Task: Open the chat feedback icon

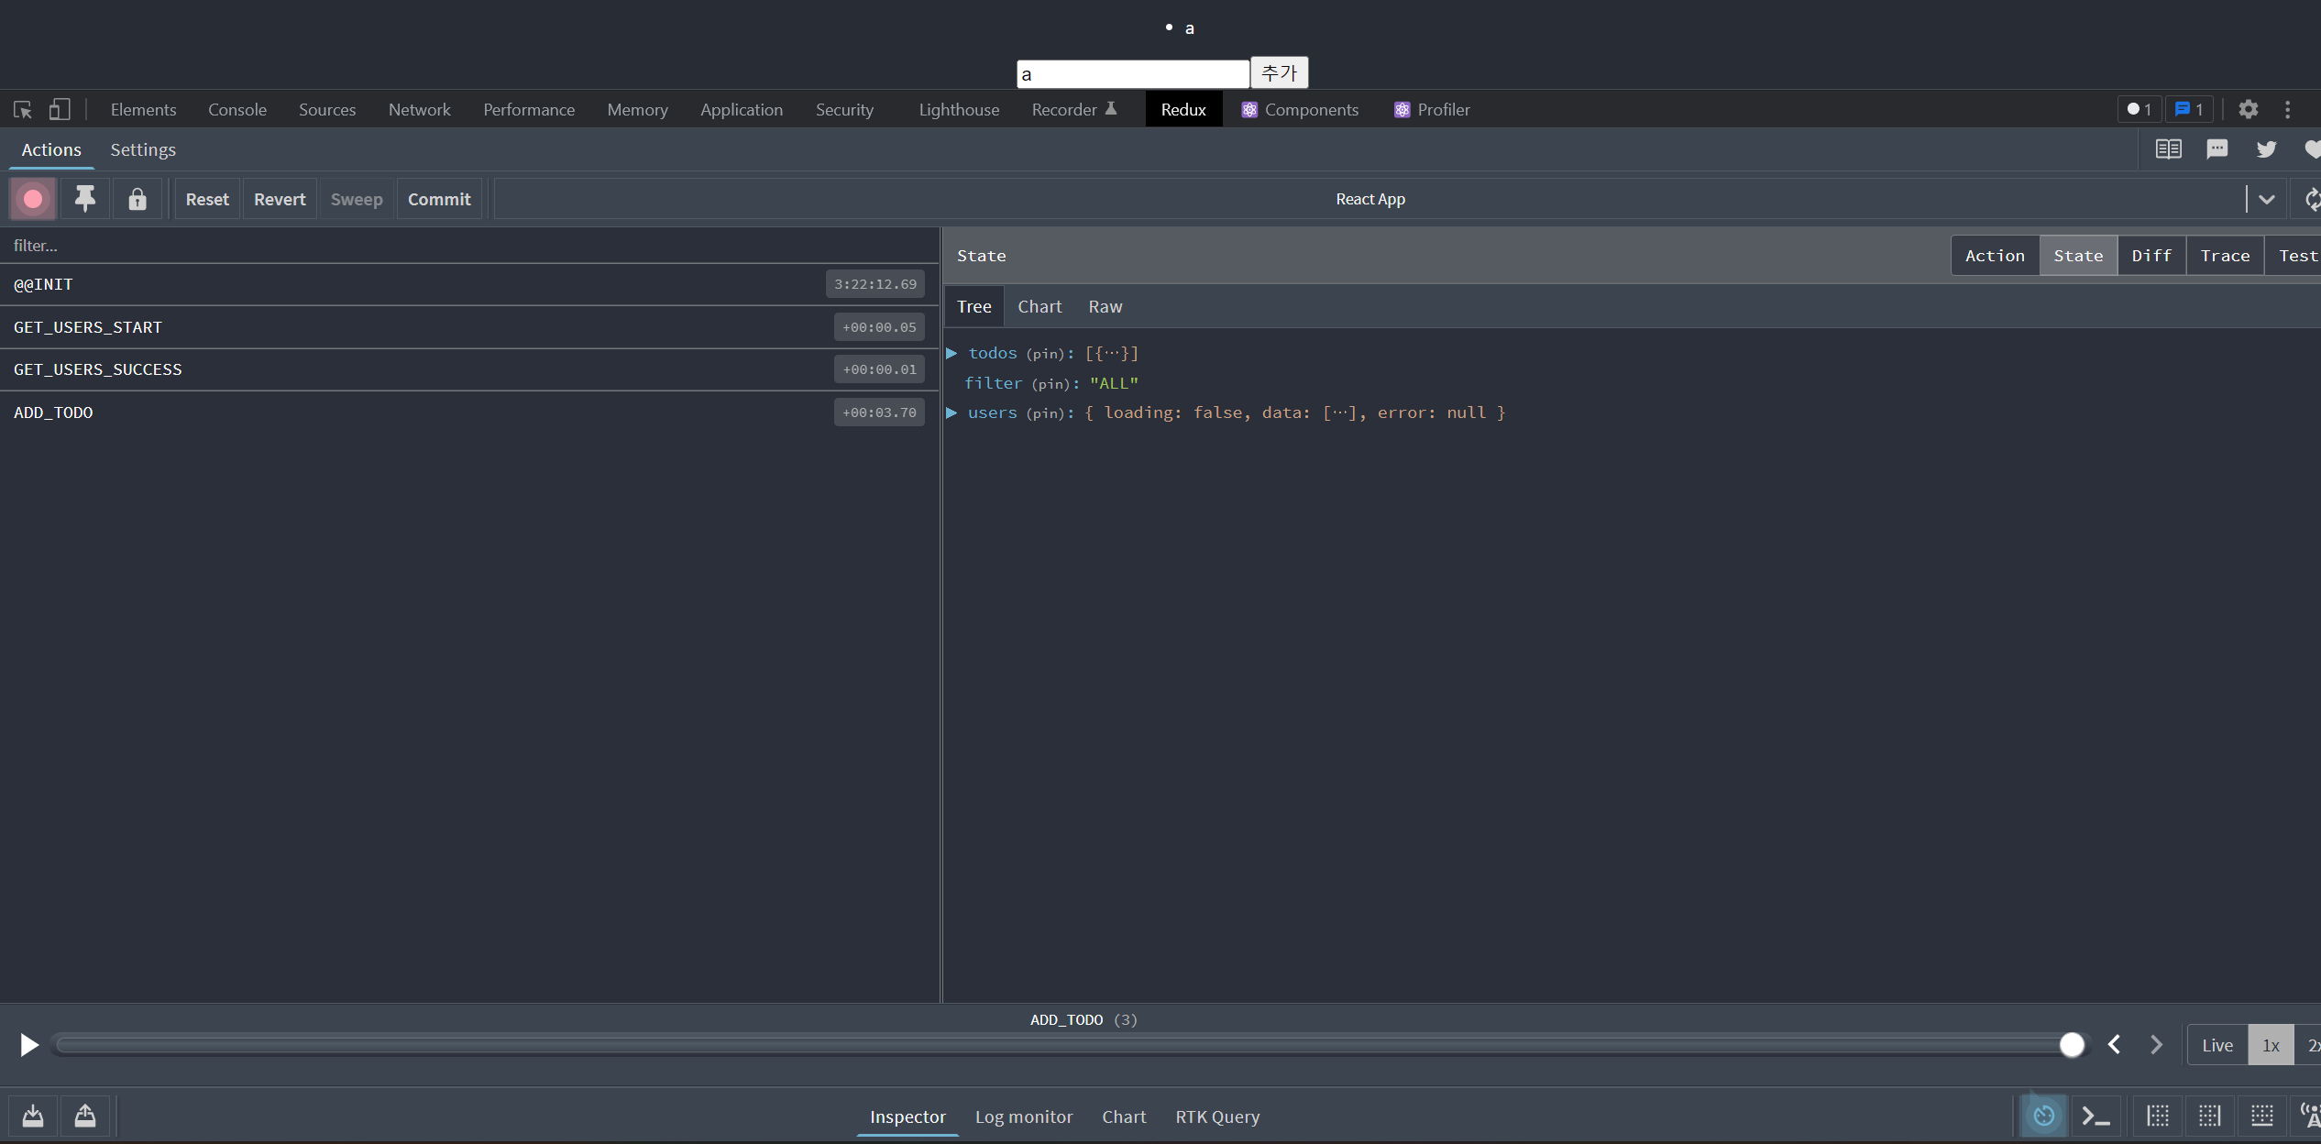Action: tap(2216, 149)
